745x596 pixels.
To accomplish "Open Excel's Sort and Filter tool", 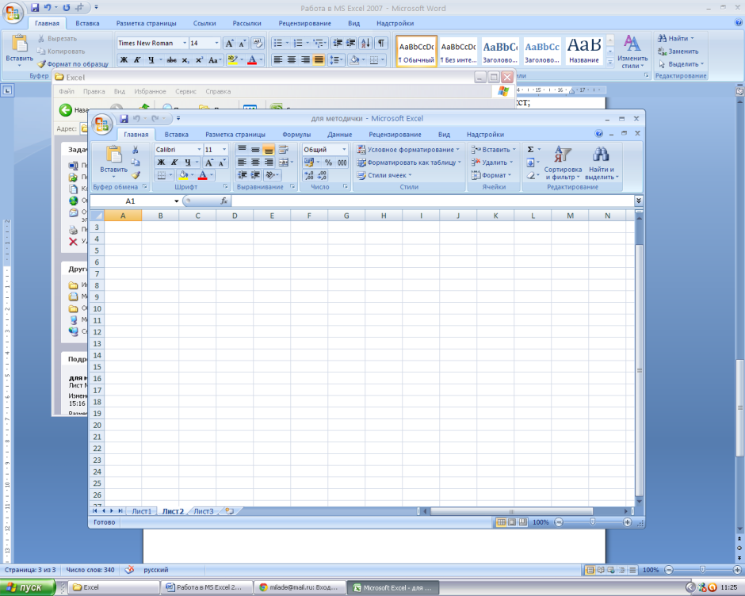I will point(563,163).
